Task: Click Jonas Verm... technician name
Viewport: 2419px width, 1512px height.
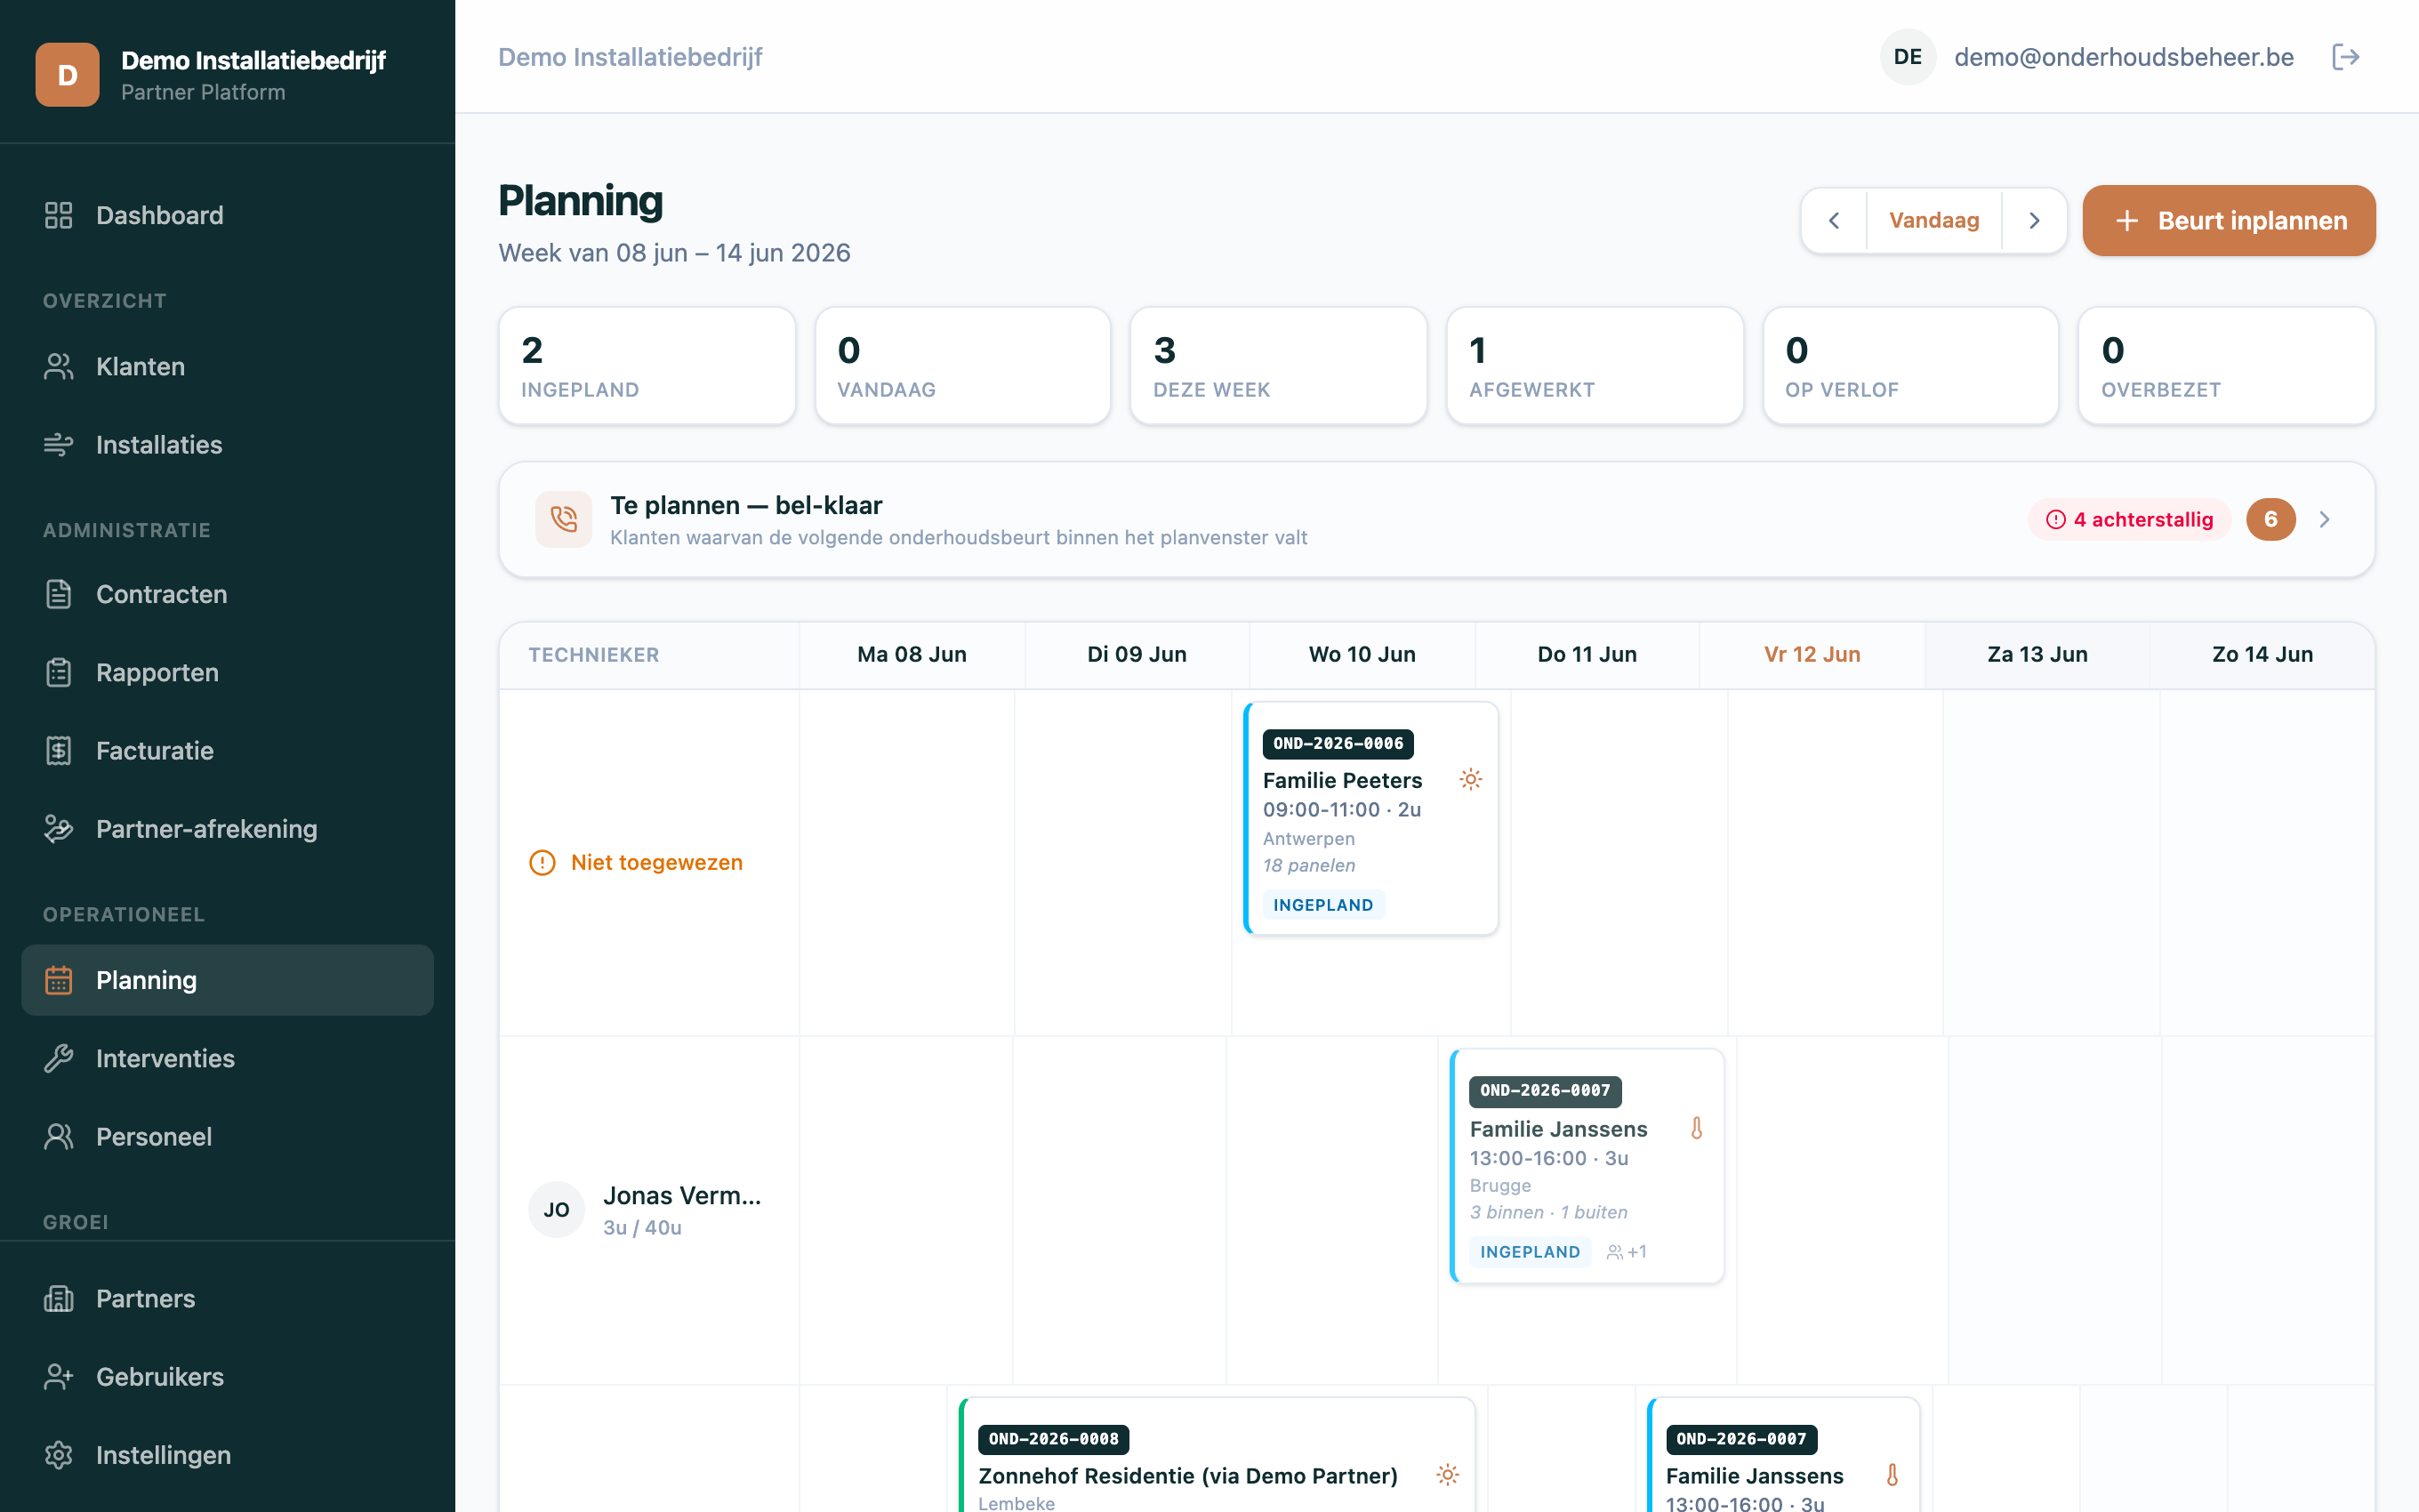Action: (x=682, y=1196)
